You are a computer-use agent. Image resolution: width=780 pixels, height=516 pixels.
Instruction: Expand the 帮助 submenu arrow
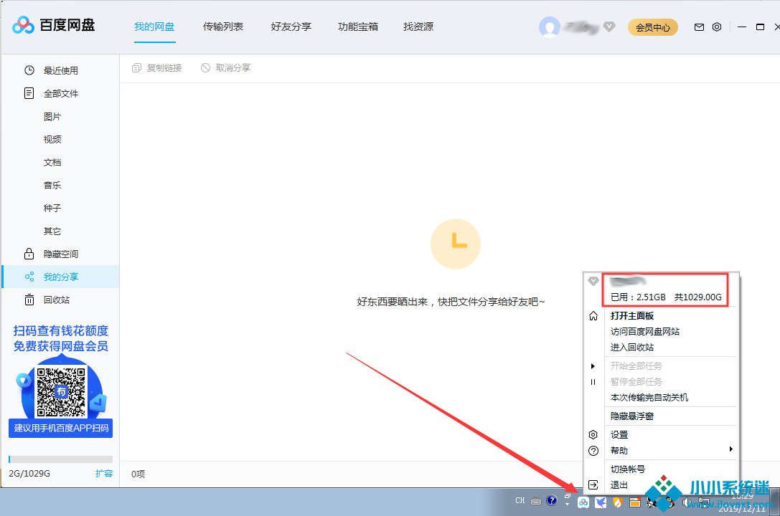click(730, 449)
